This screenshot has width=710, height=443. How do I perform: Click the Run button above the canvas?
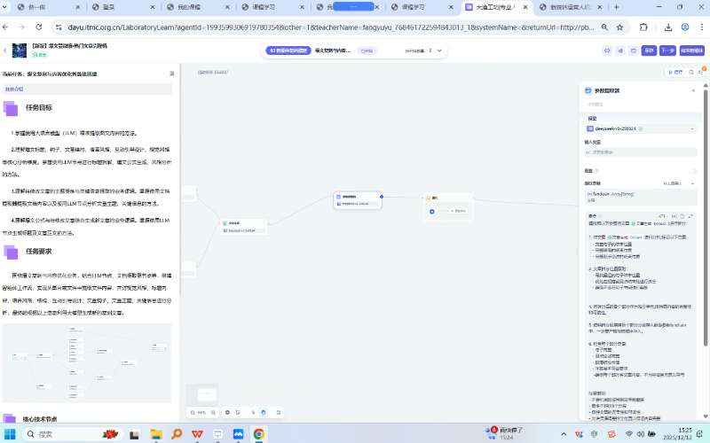tap(678, 71)
